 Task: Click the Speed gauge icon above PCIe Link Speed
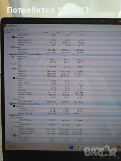[x=14, y=99]
